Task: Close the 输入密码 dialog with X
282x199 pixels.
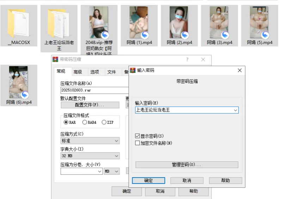Action: pyautogui.click(x=240, y=70)
